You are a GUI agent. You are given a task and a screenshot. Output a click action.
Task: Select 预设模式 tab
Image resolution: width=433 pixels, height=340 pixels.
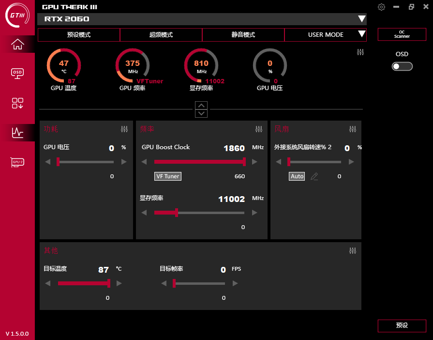point(79,35)
